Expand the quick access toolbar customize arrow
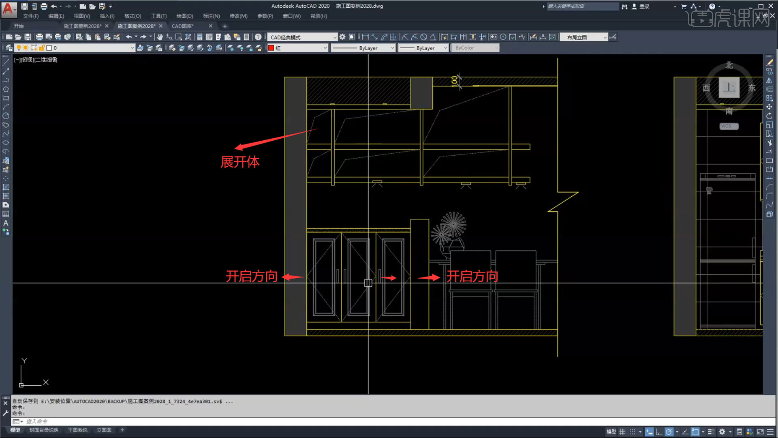Image resolution: width=778 pixels, height=438 pixels. [111, 6]
